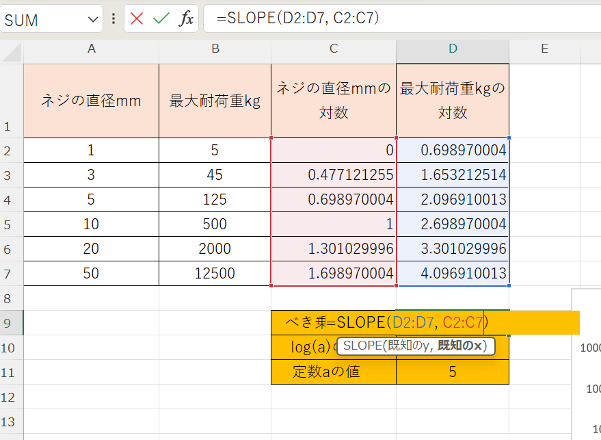Screen dimensions: 601x440
Task: Click the ネジの直径mm header cell
Action: (91, 101)
